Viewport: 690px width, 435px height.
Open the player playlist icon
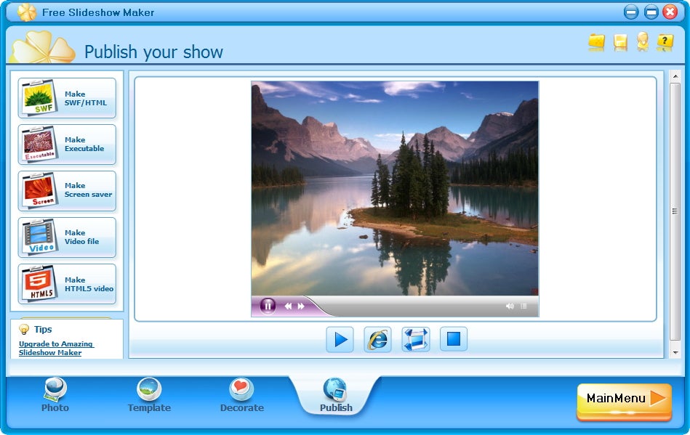click(523, 306)
